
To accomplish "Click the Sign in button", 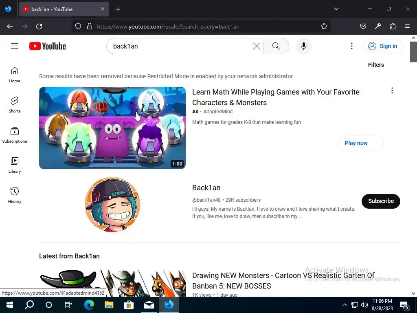I will point(383,46).
